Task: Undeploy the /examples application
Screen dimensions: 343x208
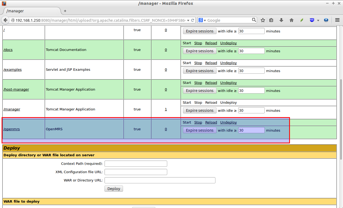Action: pyautogui.click(x=229, y=63)
